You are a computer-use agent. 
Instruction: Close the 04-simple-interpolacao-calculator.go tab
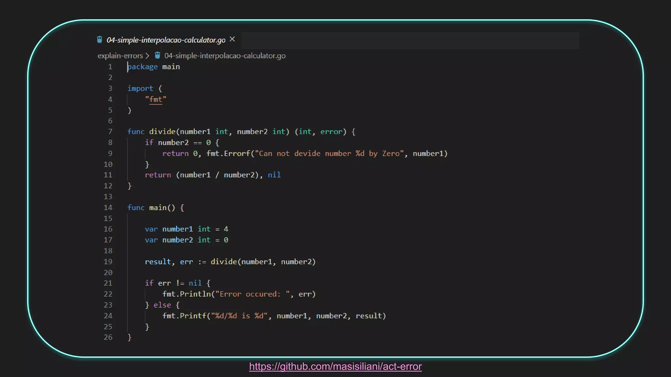(232, 39)
